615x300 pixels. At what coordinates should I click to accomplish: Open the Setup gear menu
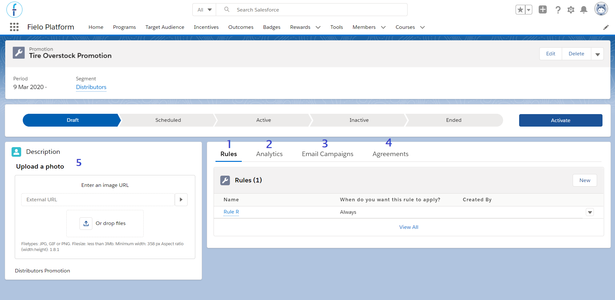571,10
